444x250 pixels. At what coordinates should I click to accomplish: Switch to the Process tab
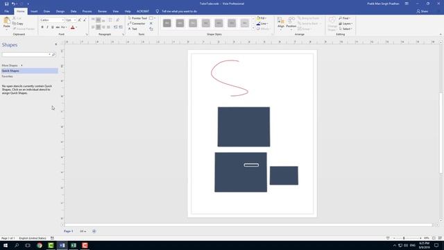click(x=87, y=11)
